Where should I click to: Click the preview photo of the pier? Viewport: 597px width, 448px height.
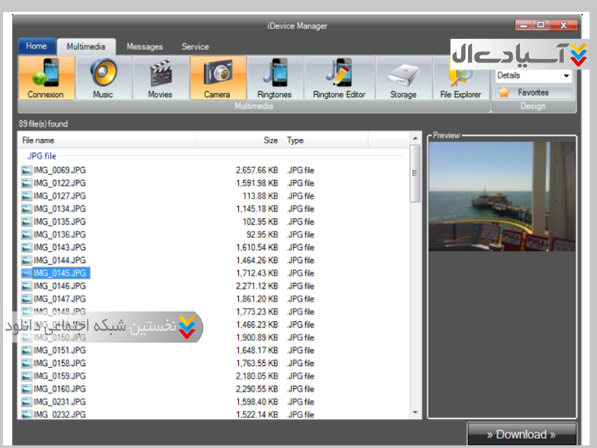tap(501, 196)
